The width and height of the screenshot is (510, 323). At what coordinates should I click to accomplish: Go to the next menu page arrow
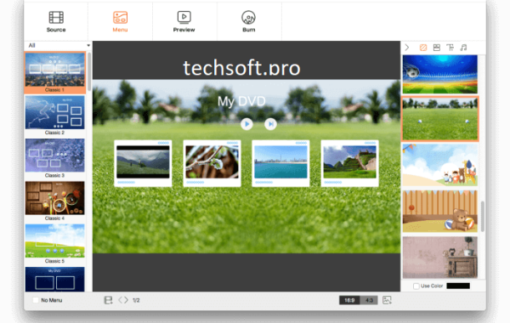coord(126,300)
